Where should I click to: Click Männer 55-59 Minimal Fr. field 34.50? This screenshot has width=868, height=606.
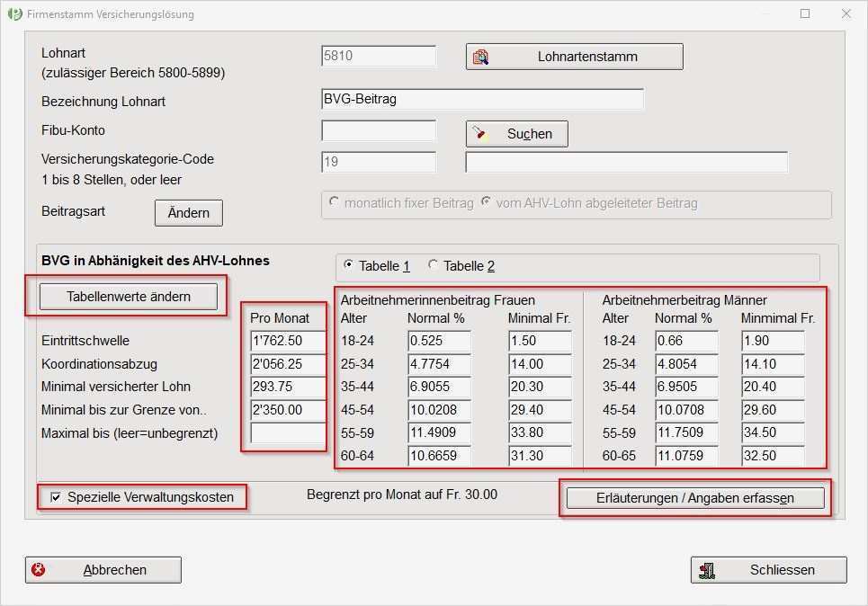point(774,432)
